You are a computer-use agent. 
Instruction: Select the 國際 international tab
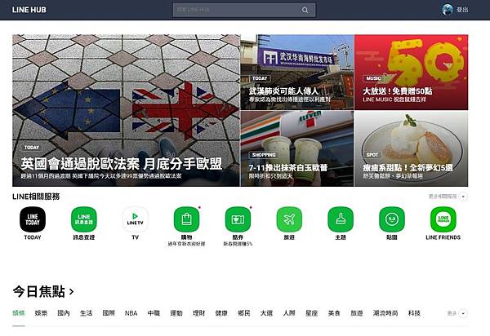pyautogui.click(x=109, y=313)
